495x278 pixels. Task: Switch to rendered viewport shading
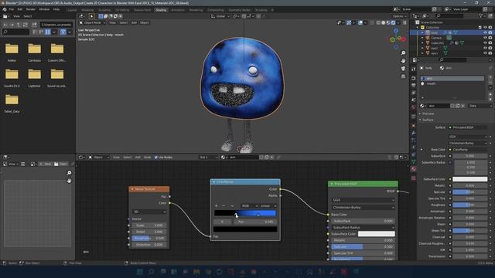click(394, 22)
